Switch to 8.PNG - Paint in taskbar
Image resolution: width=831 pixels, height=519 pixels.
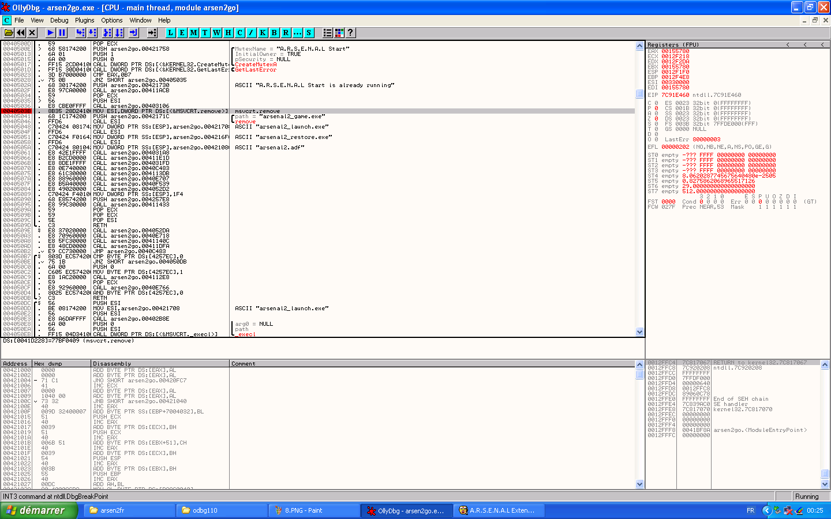click(314, 510)
